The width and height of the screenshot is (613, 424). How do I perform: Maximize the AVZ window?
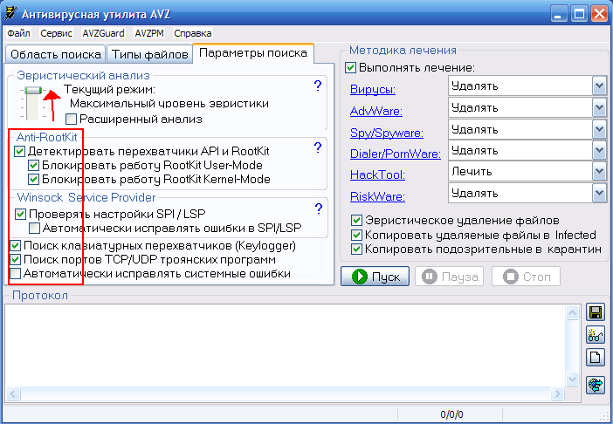click(x=579, y=15)
